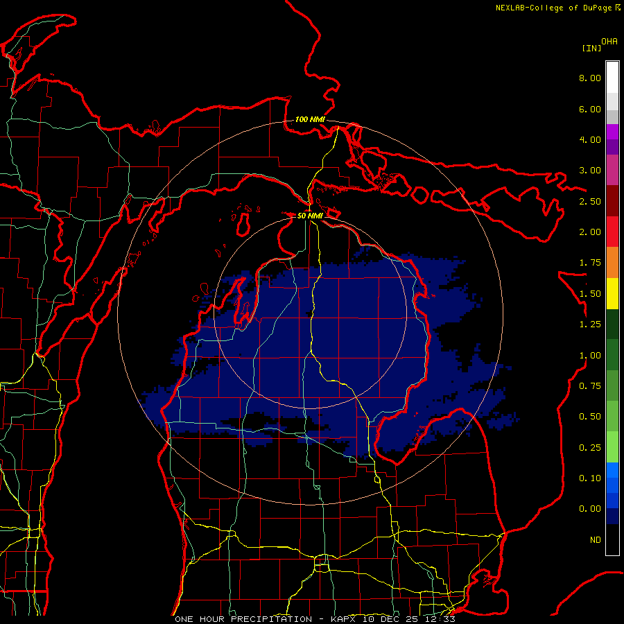Select the 4.00 legend value
This screenshot has width=624, height=624.
click(x=590, y=139)
